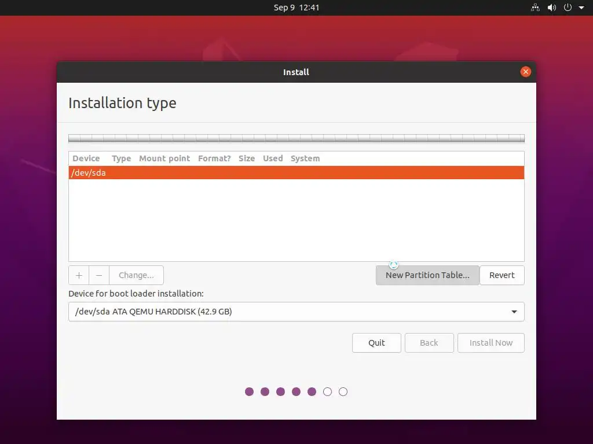Quit the installer
The height and width of the screenshot is (444, 593).
[x=376, y=343]
